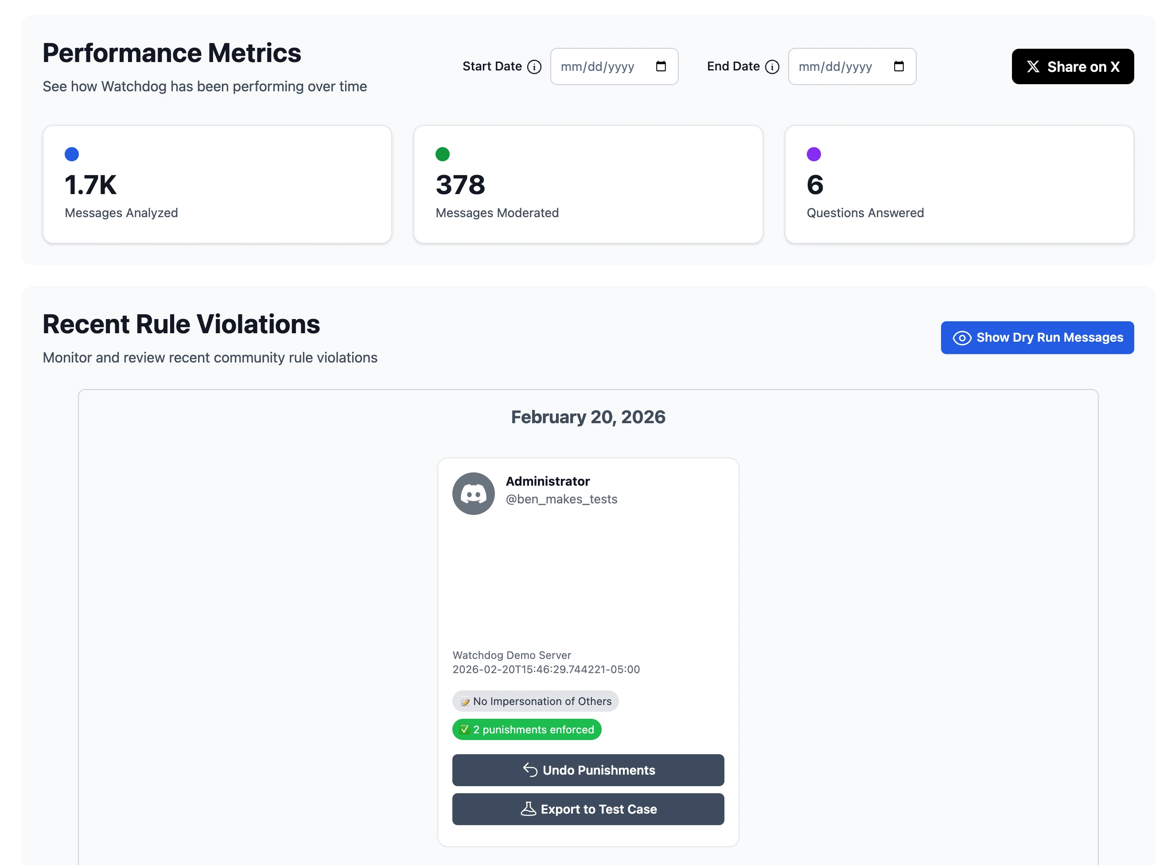Image resolution: width=1175 pixels, height=865 pixels.
Task: Share performance metrics on X
Action: click(x=1072, y=66)
